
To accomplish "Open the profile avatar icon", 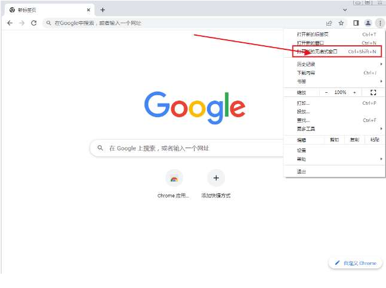I will [368, 23].
